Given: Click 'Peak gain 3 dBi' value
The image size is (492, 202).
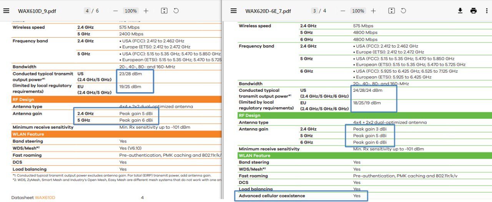Looking at the screenshot, I should (370, 129).
